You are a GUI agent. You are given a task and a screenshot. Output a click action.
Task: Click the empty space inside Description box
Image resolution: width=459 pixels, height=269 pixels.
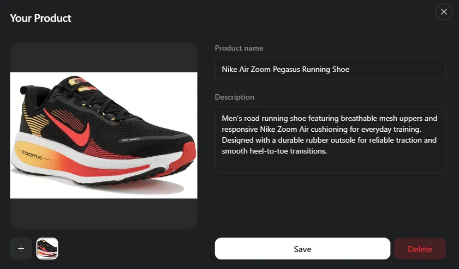pos(330,164)
